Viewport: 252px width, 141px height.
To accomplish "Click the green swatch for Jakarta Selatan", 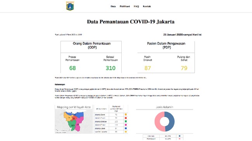I will click(x=126, y=121).
